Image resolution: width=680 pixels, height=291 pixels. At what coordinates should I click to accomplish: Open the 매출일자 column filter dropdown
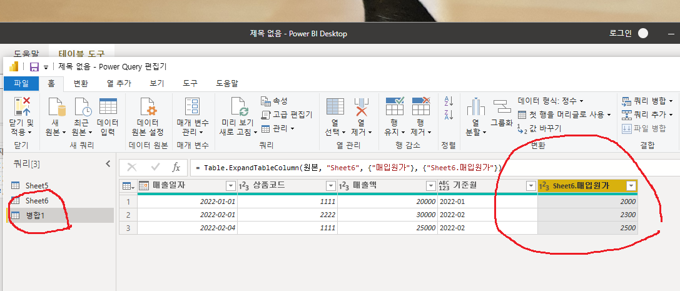coord(230,186)
